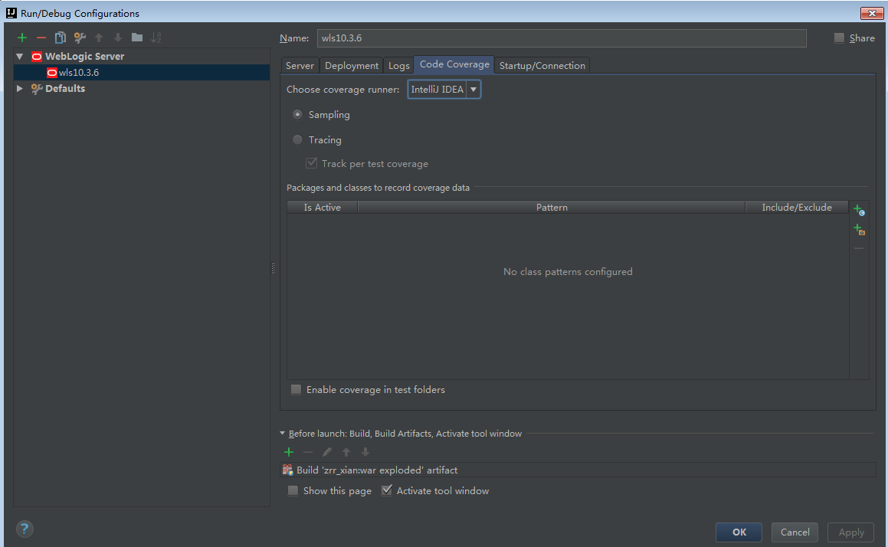Copy the selected configuration
The height and width of the screenshot is (547, 888).
pyautogui.click(x=60, y=38)
